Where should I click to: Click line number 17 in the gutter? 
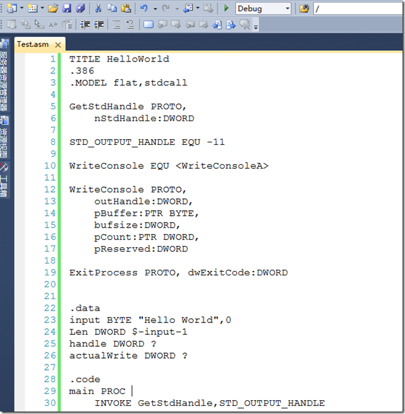[x=50, y=249]
